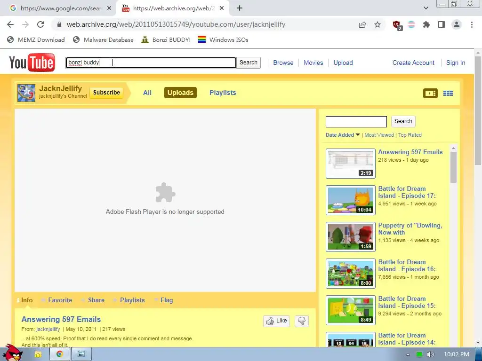Click Create Account
The image size is (482, 361).
tap(413, 63)
